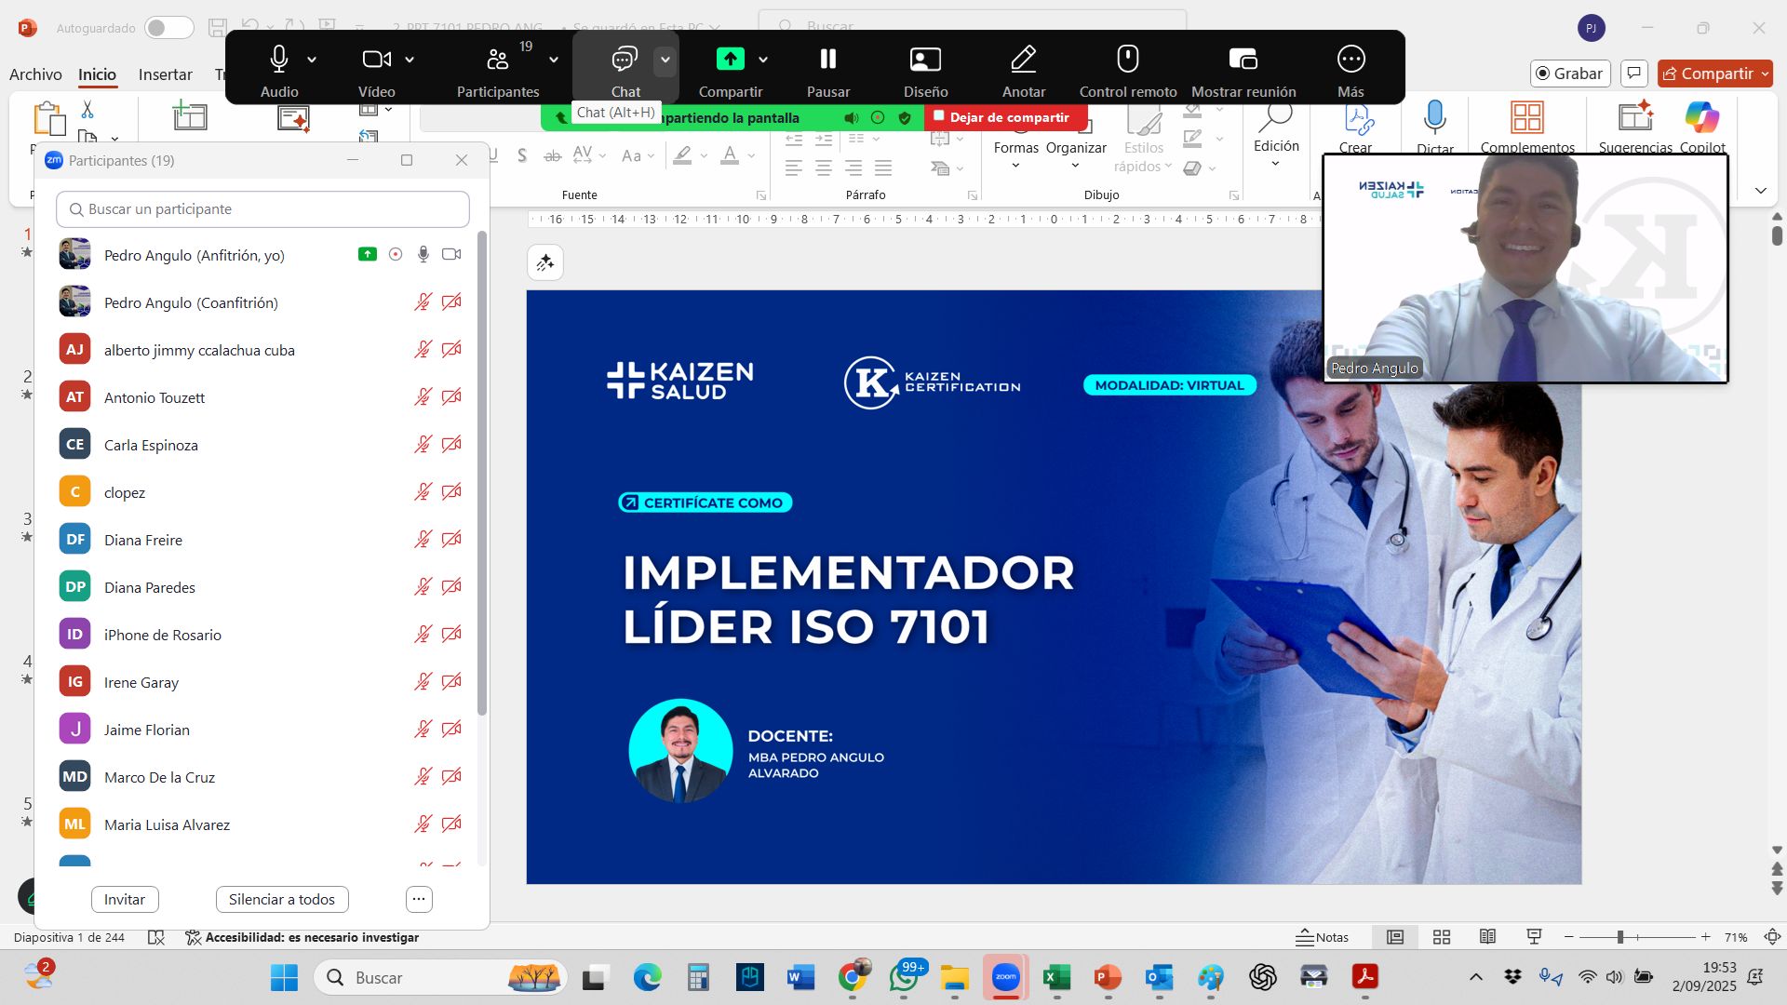
Task: Expand the Chat dropdown arrow
Action: coord(665,60)
